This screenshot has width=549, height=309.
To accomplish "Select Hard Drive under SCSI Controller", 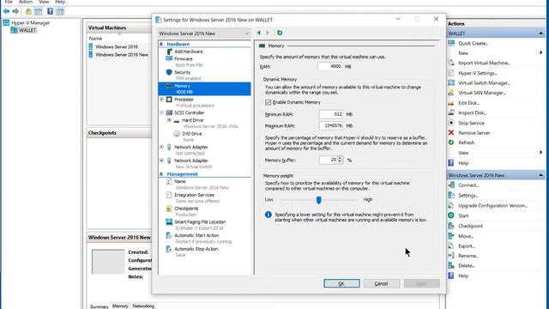I will pyautogui.click(x=192, y=120).
